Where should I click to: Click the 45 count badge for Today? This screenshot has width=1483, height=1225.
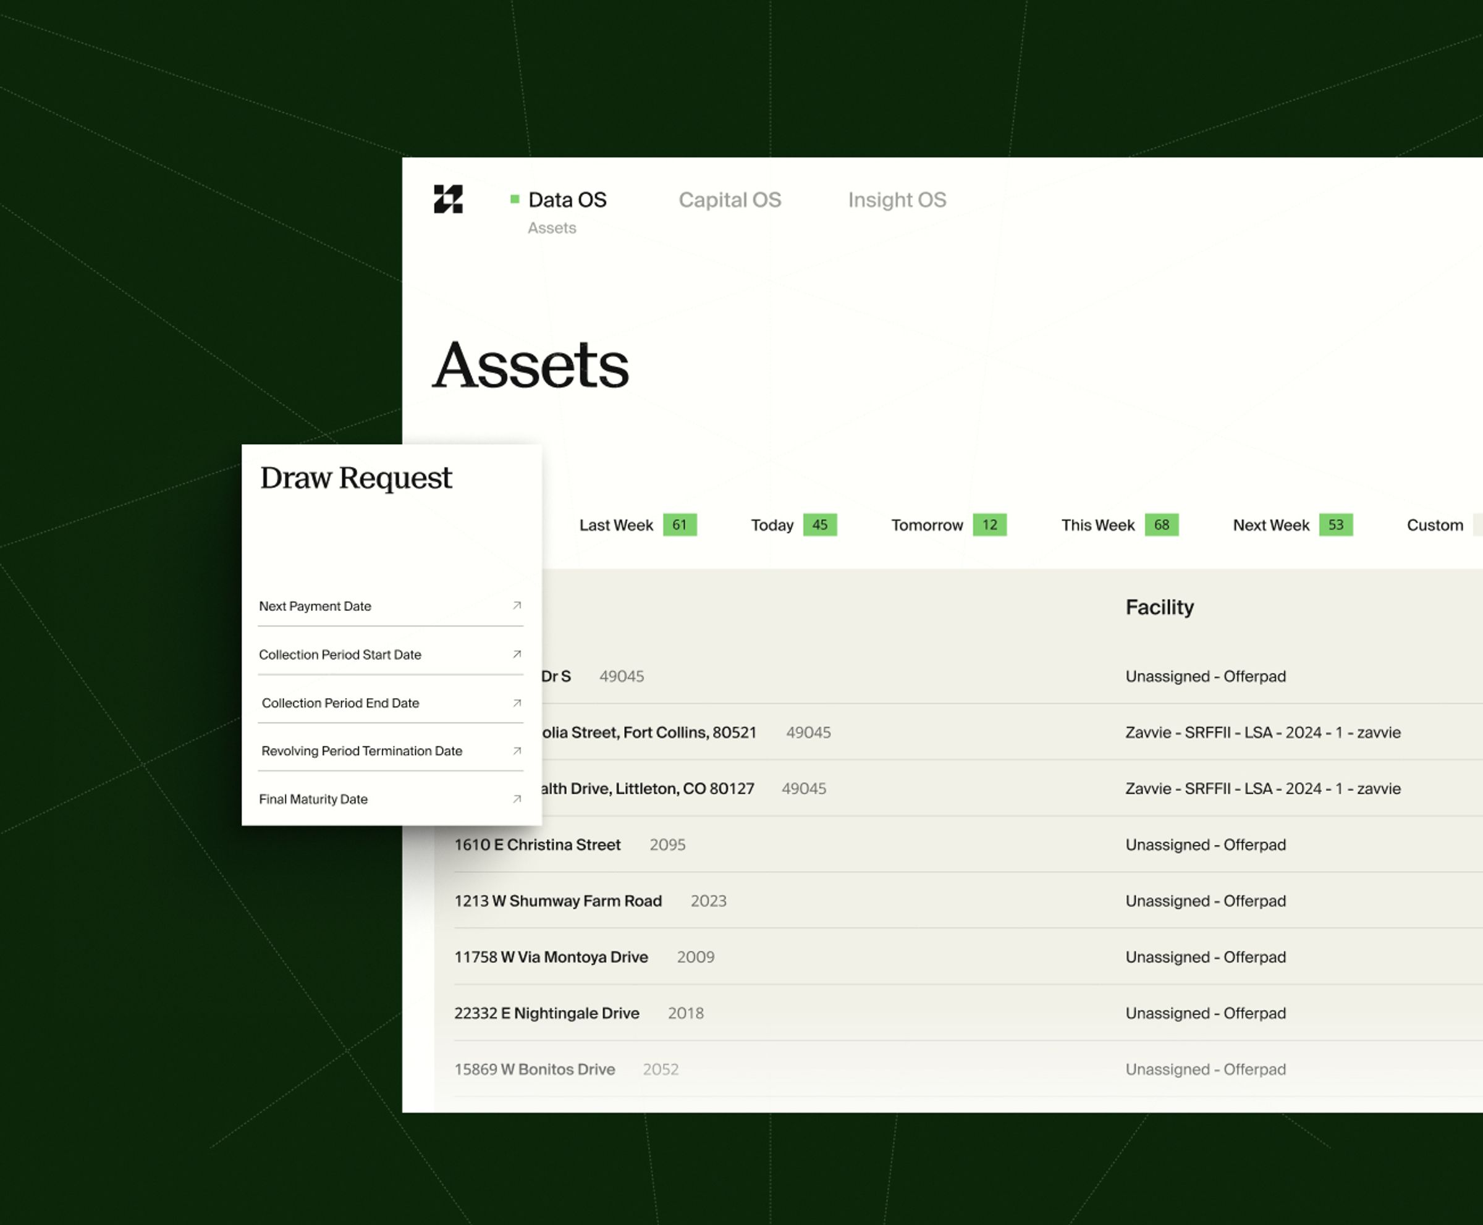[819, 525]
